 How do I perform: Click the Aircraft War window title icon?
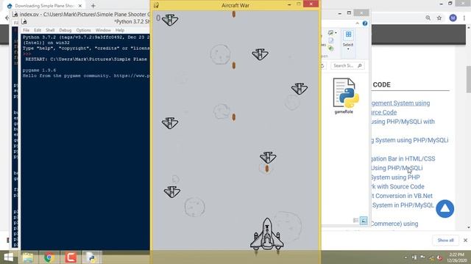tap(156, 5)
